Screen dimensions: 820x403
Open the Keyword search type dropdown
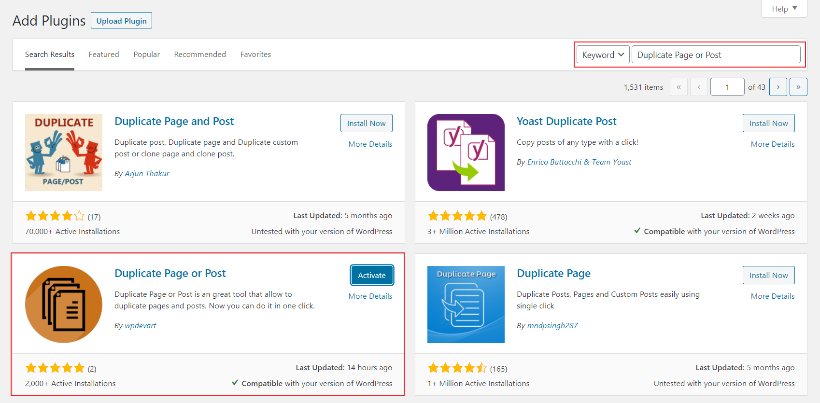click(603, 55)
